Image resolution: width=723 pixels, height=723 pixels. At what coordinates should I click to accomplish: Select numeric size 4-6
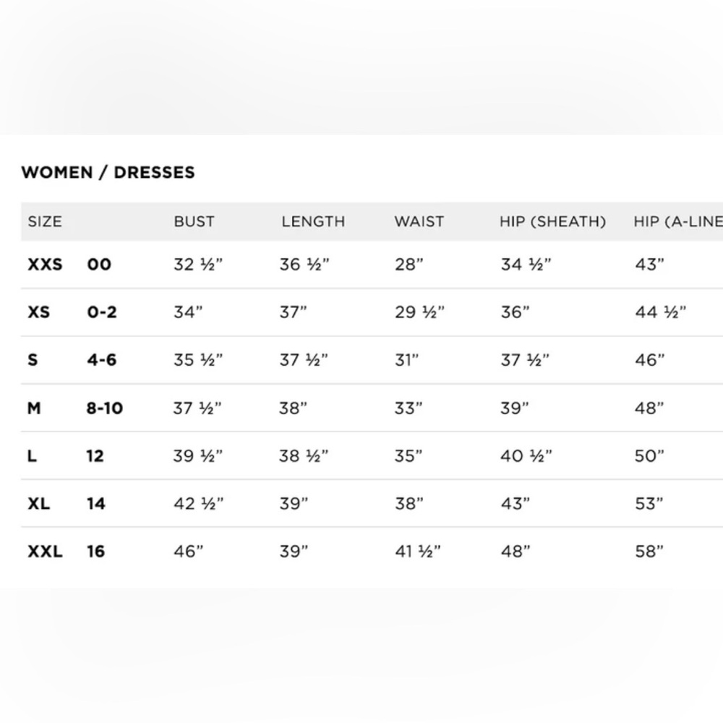(101, 359)
